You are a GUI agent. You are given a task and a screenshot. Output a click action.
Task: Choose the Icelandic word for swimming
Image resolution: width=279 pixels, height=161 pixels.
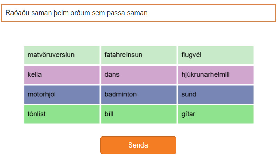pos(216,94)
